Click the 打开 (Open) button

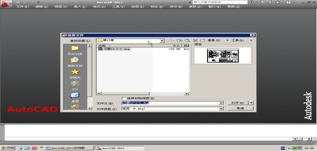(238, 103)
